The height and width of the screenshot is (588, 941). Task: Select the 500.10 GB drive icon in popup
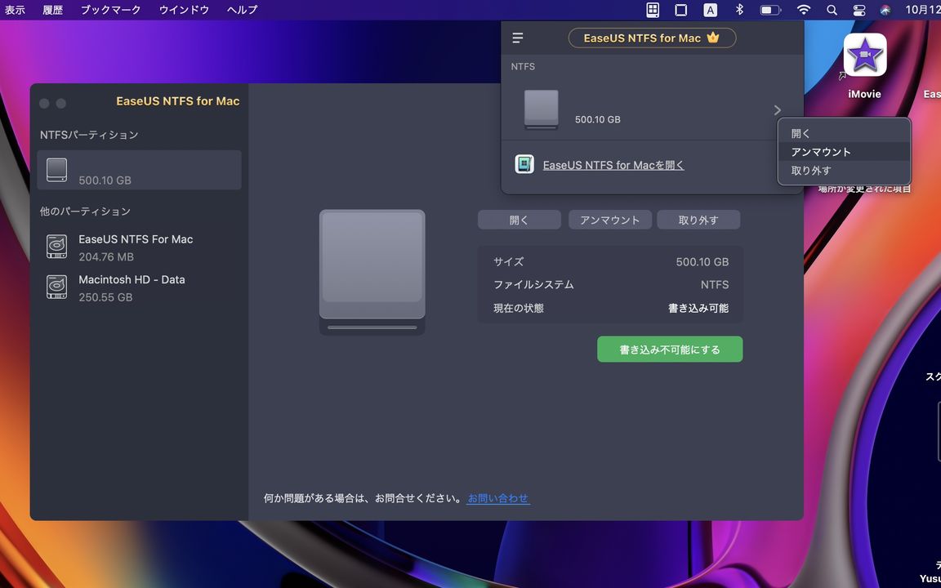tap(542, 109)
